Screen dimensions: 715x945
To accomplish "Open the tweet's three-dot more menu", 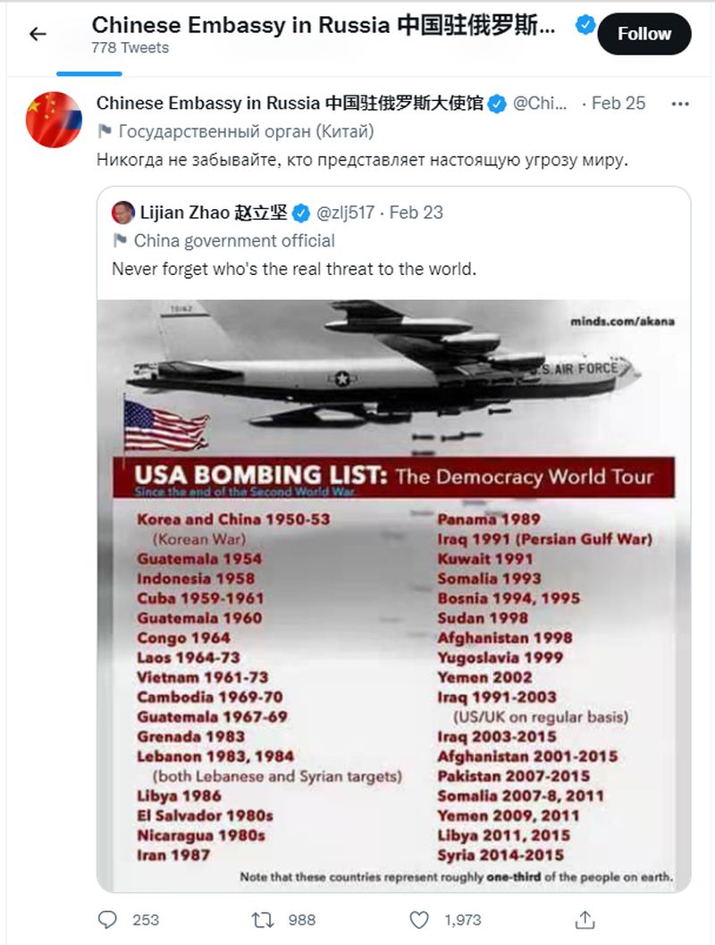I will [680, 104].
